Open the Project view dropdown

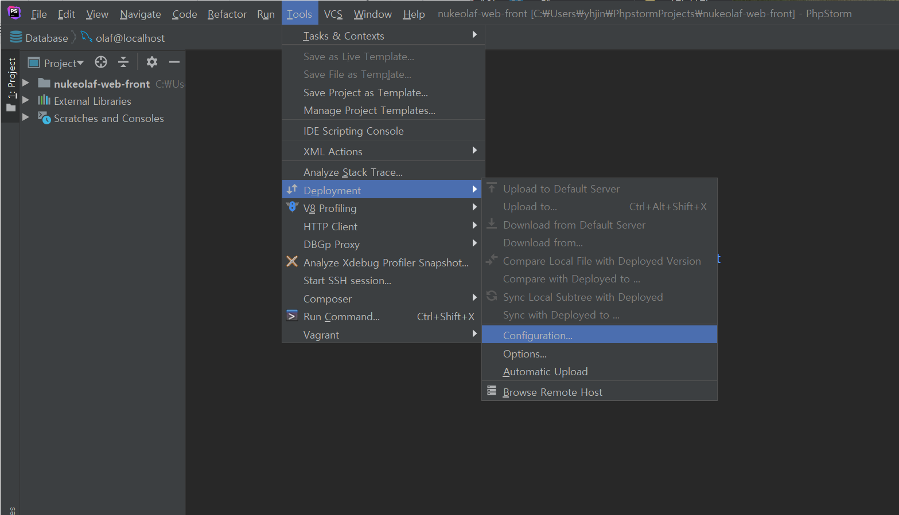64,63
